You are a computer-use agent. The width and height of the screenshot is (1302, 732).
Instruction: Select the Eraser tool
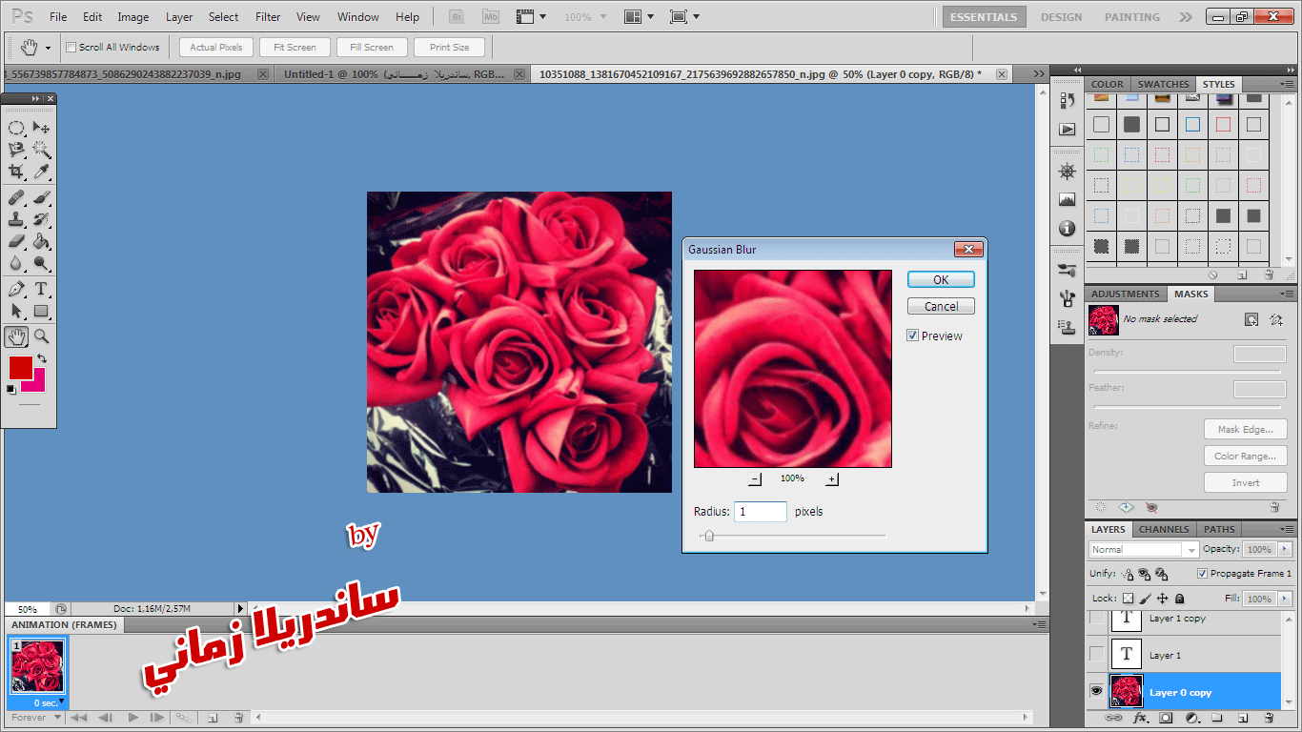[x=16, y=242]
